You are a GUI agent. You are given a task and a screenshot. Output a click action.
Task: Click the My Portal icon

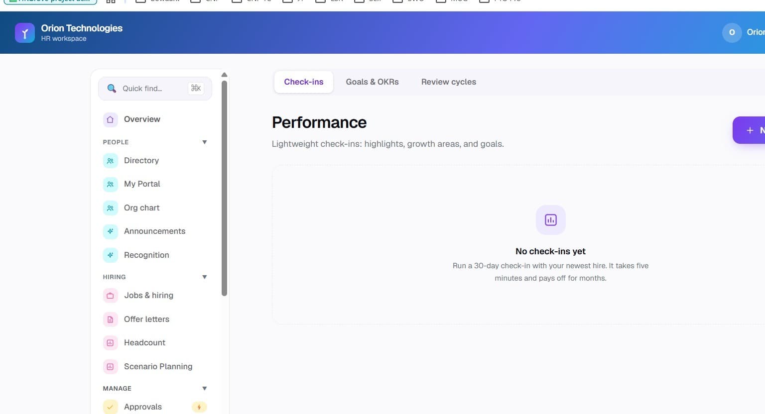point(110,184)
